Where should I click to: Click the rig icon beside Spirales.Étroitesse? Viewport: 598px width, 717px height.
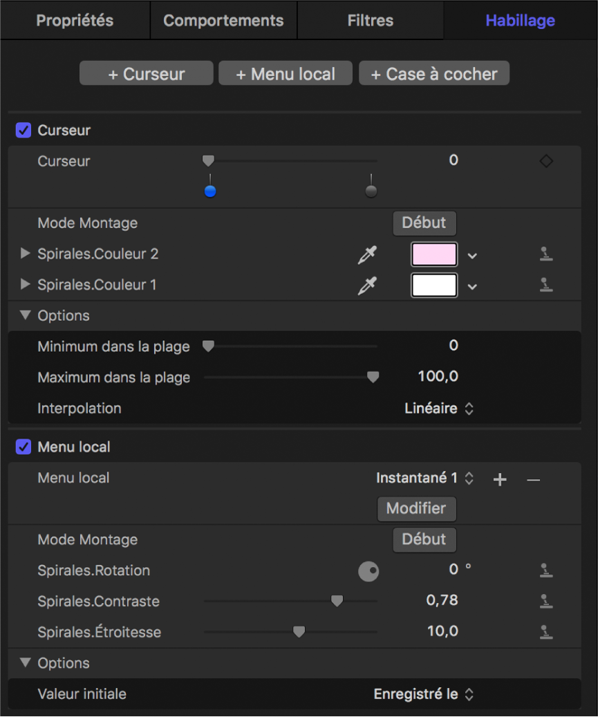point(546,631)
